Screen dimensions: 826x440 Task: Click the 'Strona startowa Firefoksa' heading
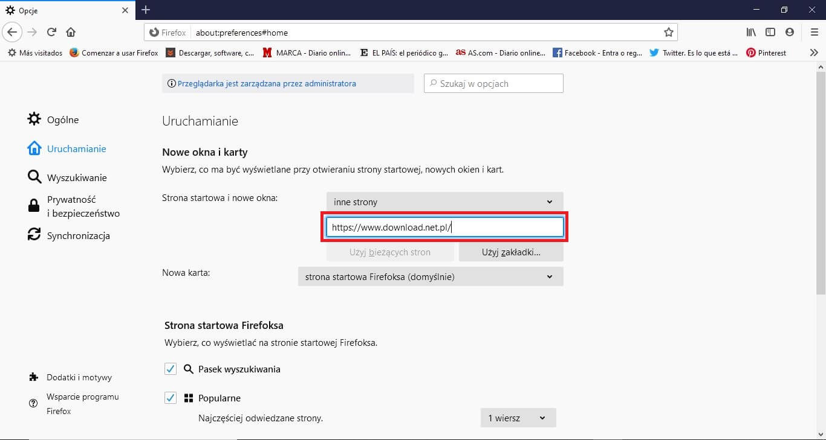click(x=224, y=325)
